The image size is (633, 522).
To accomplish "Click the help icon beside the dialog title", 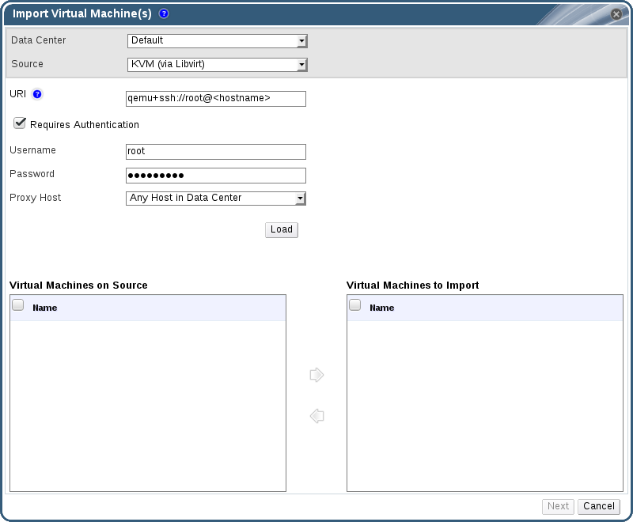I will (164, 13).
